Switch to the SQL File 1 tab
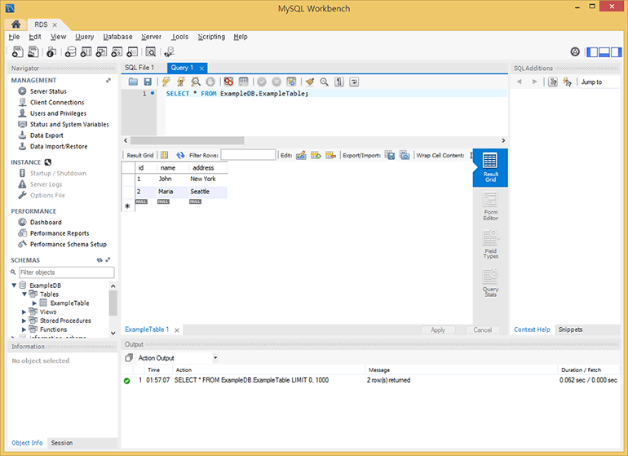 [x=139, y=68]
